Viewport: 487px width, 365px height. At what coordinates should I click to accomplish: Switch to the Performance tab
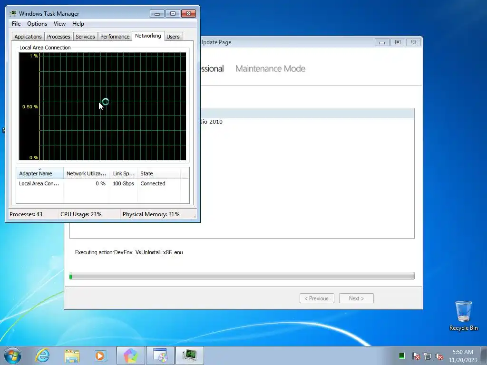pyautogui.click(x=115, y=37)
